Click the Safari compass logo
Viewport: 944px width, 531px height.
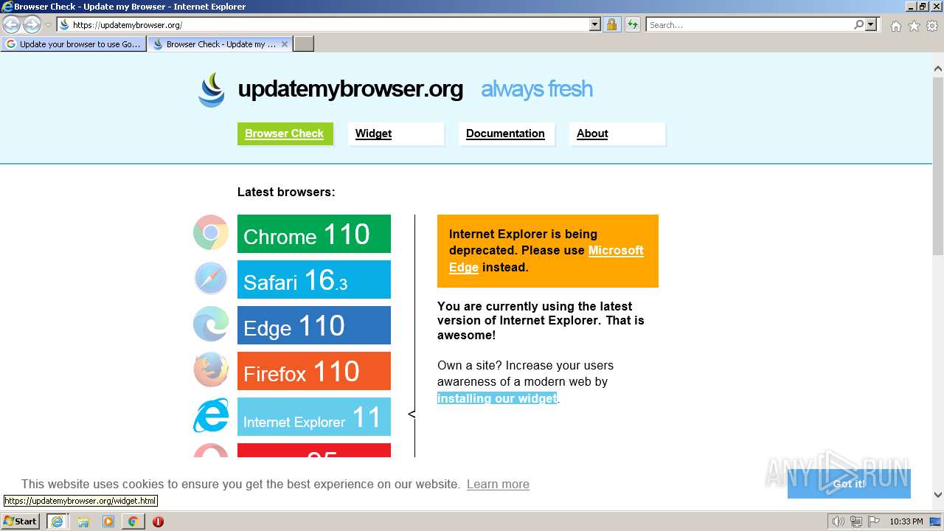coord(211,279)
